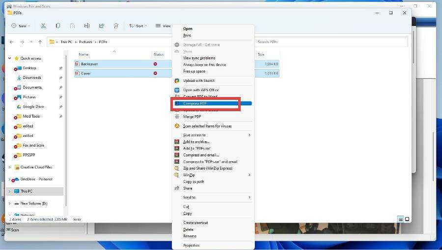Go up one folder level

[x=40, y=42]
